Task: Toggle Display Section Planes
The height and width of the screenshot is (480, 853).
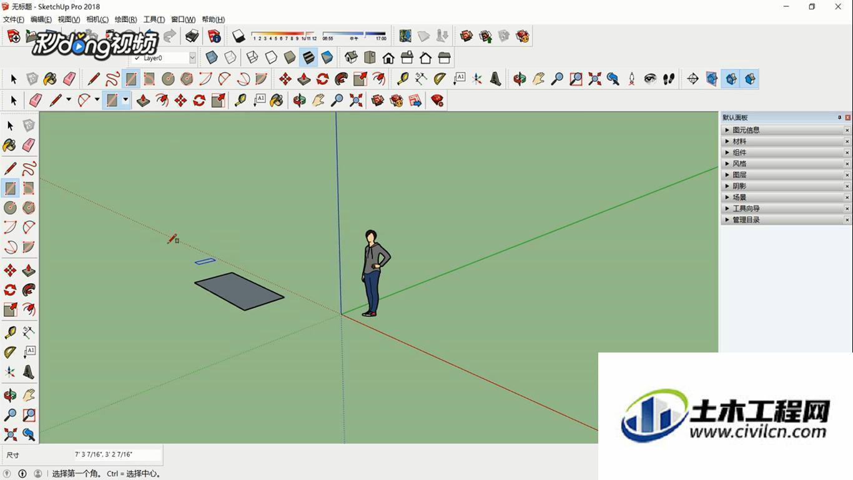Action: 711,79
